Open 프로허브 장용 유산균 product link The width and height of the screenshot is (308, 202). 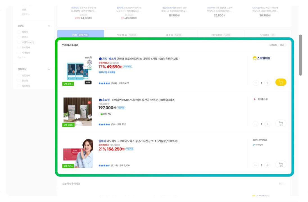tap(219, 9)
